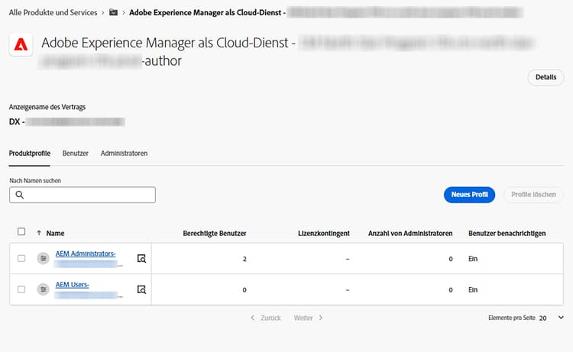This screenshot has height=352, width=573.
Task: Click Weiter pagination text
Action: (x=303, y=318)
